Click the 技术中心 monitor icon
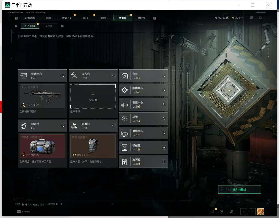Screen dimensions: 279x218 click(24, 76)
